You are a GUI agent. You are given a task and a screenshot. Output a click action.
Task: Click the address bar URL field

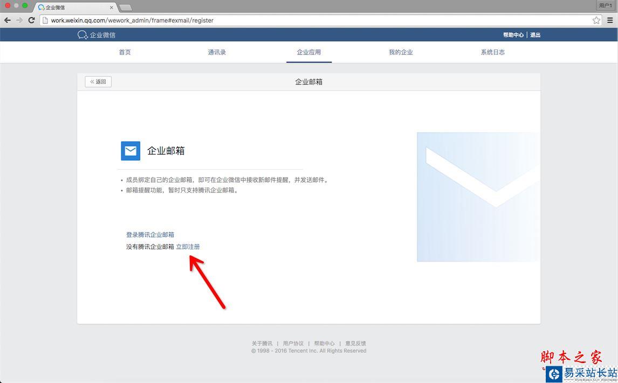click(x=319, y=20)
